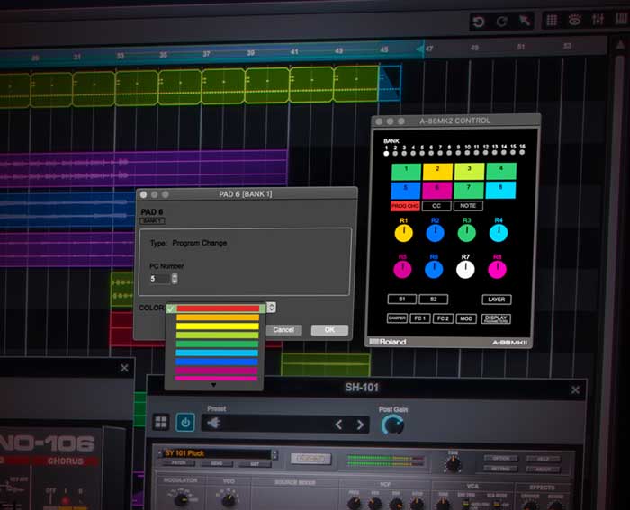This screenshot has width=630, height=510.
Task: Click the DISPLAY PARAMETERS button
Action: pyautogui.click(x=496, y=318)
